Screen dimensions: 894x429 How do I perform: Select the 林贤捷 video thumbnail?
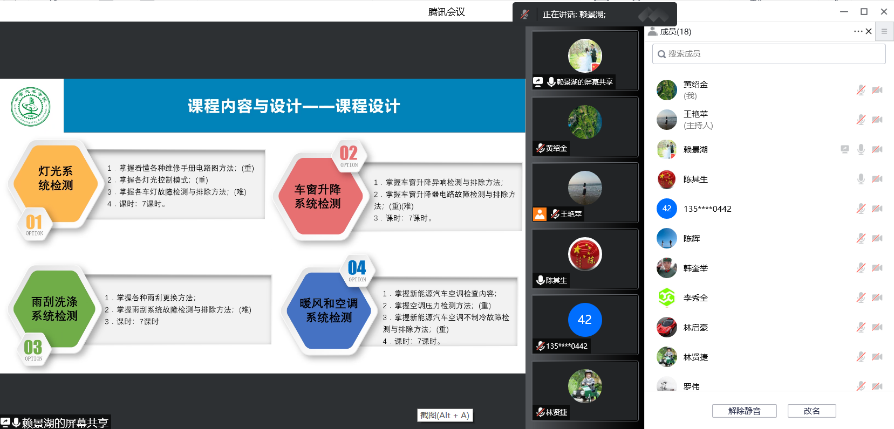(x=585, y=391)
